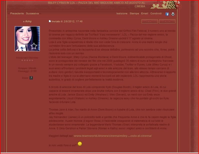Click the Facebook share icon
The image size is (199, 154).
click(x=167, y=14)
